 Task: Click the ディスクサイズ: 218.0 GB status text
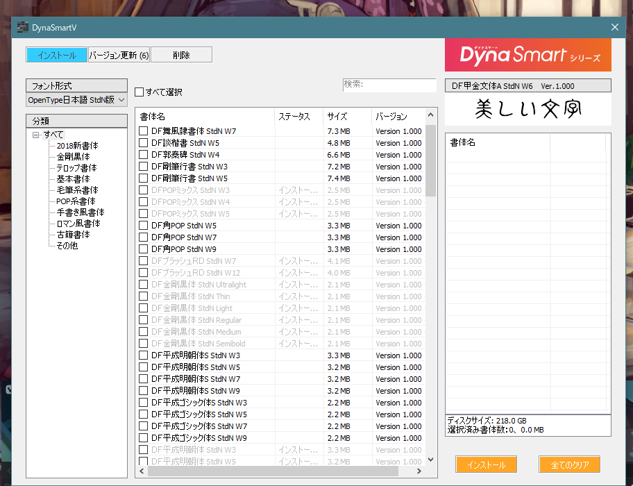click(x=487, y=421)
